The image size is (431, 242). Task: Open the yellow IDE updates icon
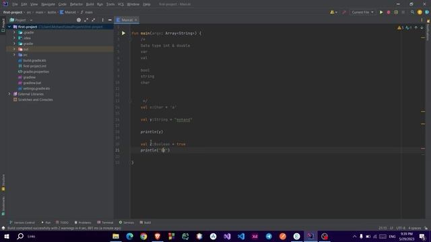click(x=420, y=12)
